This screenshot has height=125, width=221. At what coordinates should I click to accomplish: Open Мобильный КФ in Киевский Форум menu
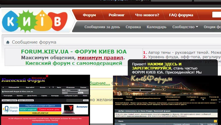tap(14, 87)
